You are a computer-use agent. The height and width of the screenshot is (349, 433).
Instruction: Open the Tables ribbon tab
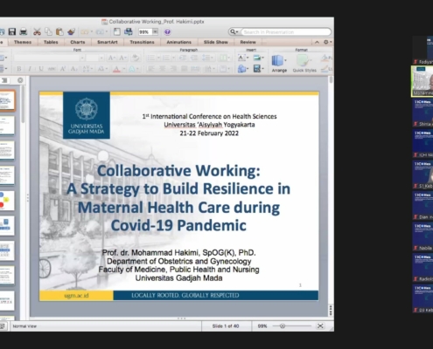point(51,42)
